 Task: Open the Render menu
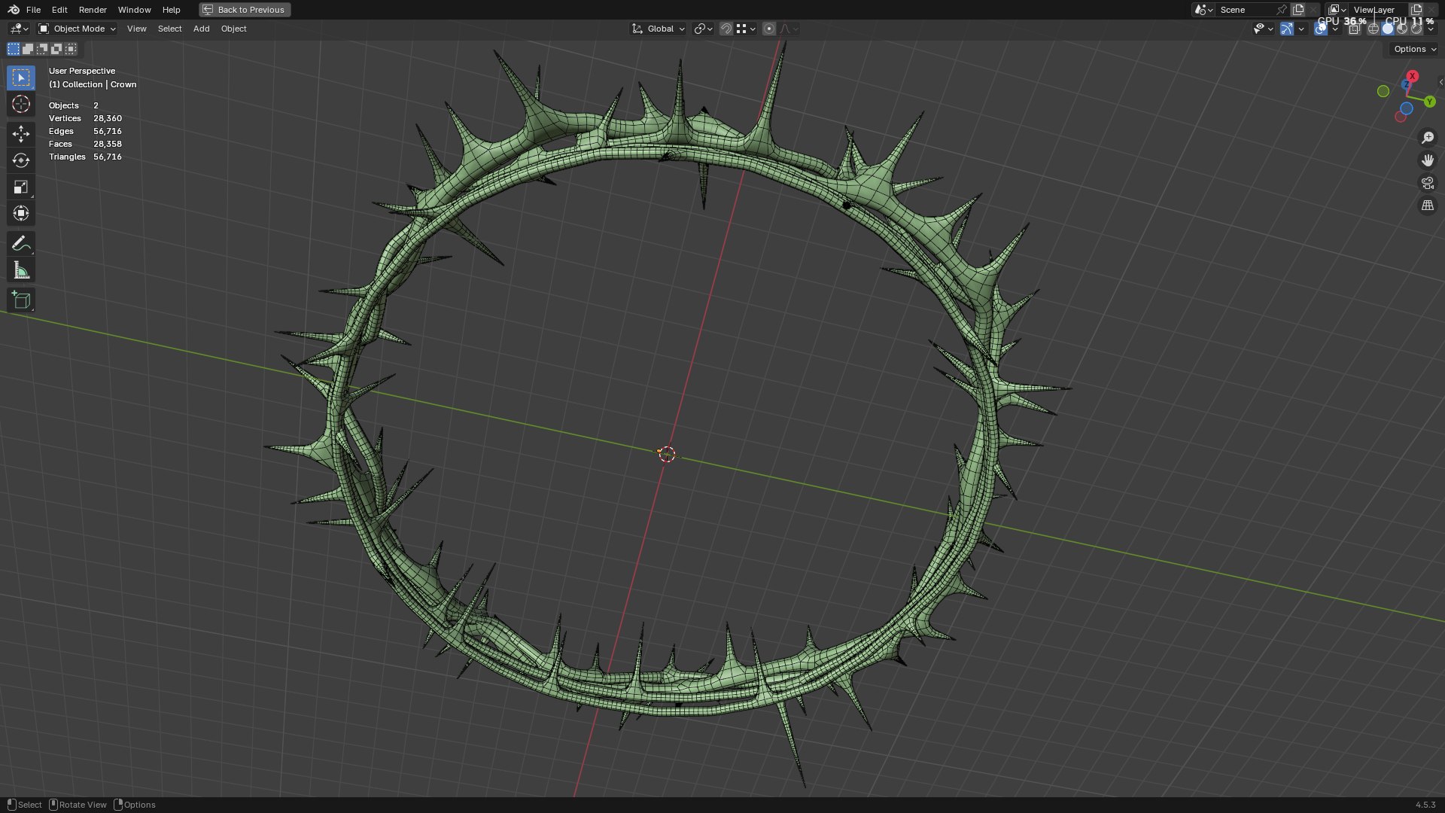coord(93,10)
